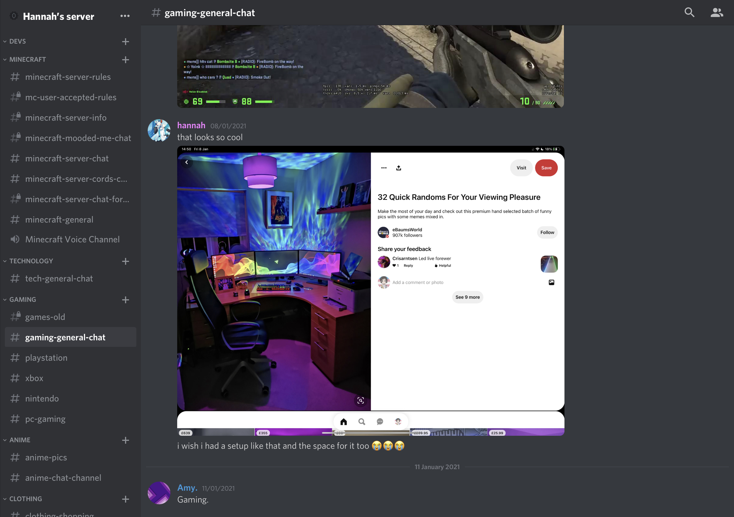Switch to the playstation channel

point(46,358)
